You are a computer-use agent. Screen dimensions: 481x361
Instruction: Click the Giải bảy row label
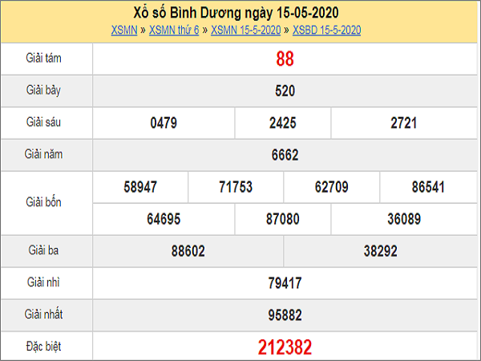(43, 91)
